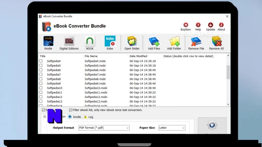Click the file list scrollbar thumb
Viewport: 262px width, 147px height.
[x=228, y=72]
